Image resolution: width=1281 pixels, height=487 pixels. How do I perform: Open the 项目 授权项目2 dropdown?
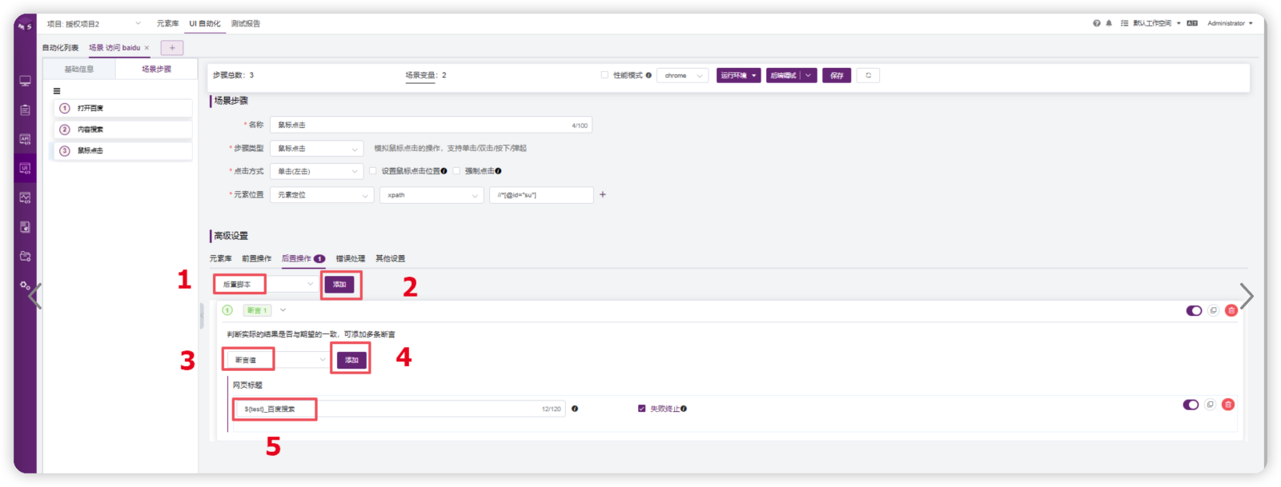[x=94, y=24]
